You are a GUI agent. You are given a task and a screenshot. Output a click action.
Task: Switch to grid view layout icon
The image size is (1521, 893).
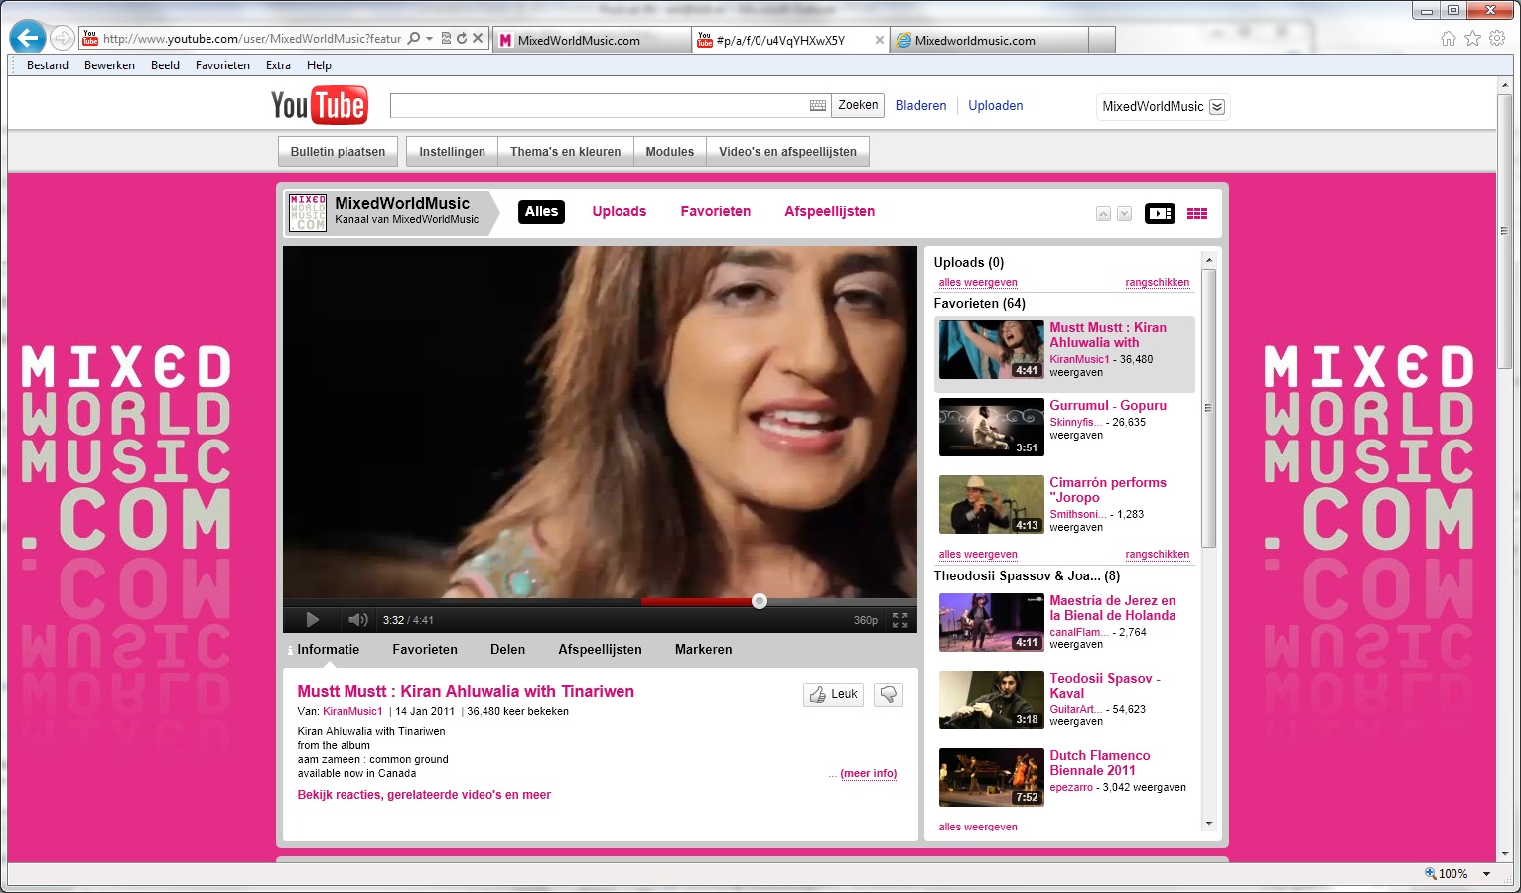pos(1197,213)
